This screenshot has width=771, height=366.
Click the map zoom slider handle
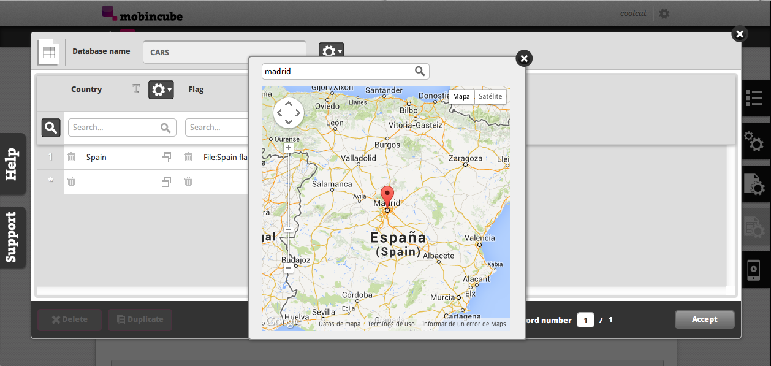click(x=289, y=229)
